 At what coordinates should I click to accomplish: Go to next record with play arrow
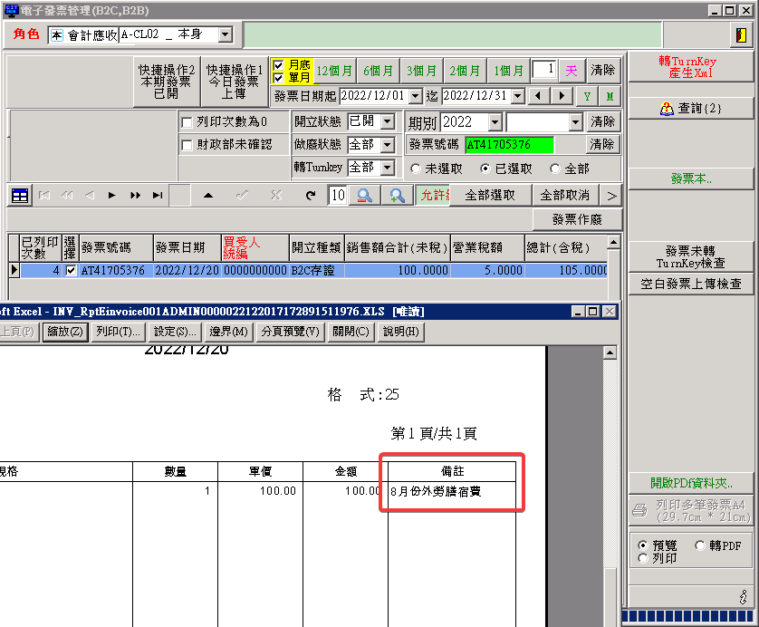[112, 196]
